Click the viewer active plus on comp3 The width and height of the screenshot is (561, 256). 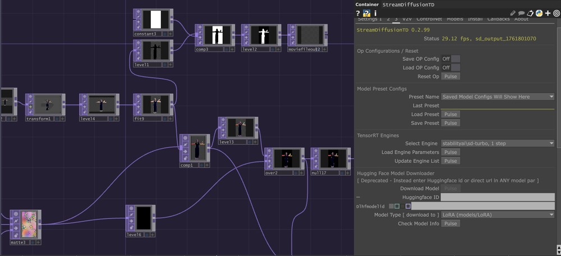coord(232,49)
